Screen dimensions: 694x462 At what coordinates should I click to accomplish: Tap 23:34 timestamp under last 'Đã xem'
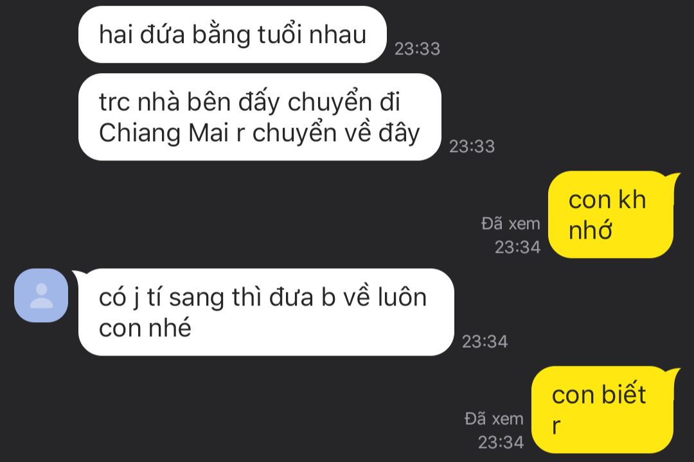coord(501,442)
